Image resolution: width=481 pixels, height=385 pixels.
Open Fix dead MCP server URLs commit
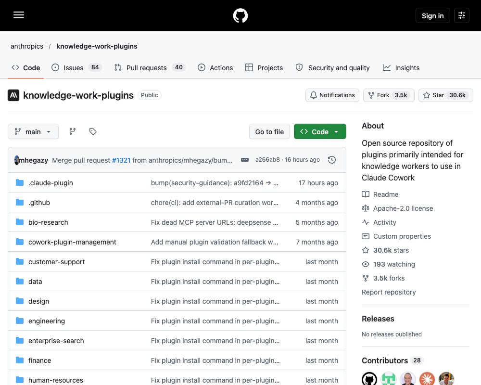pyautogui.click(x=215, y=222)
